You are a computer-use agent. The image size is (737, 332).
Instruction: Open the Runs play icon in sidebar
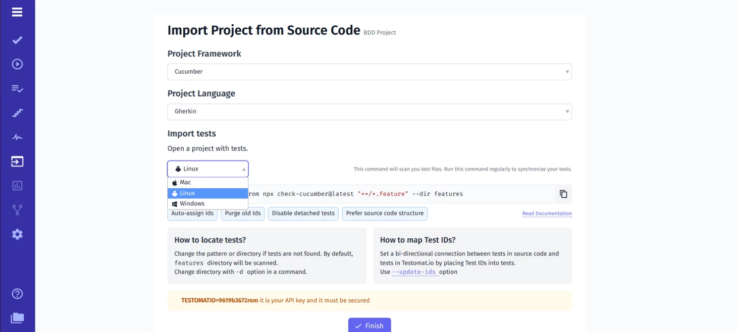click(17, 64)
